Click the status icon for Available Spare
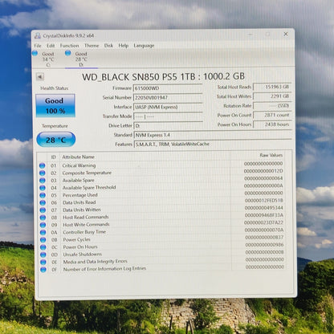Image resolution: width=334 pixels, height=334 pixels. pyautogui.click(x=43, y=181)
